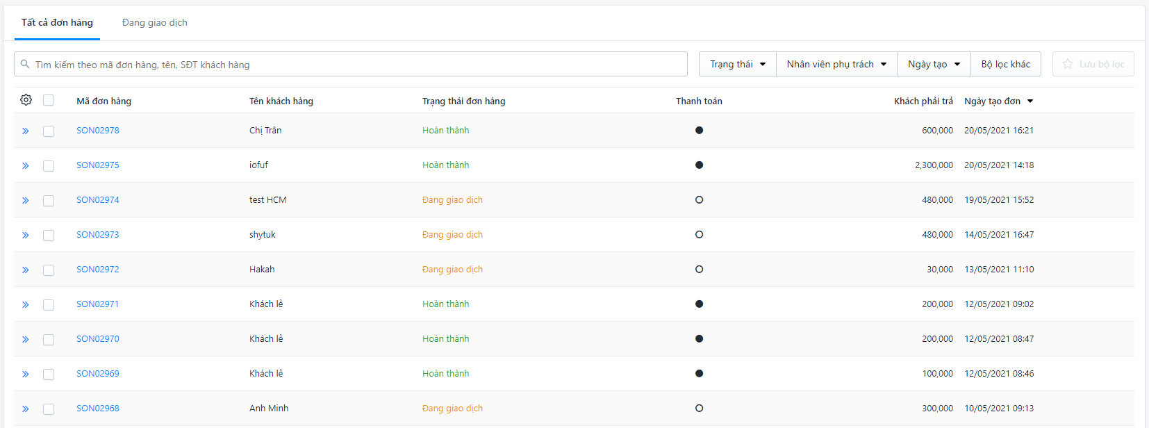The width and height of the screenshot is (1149, 428).
Task: Click the payment status dot for SON02975
Action: click(699, 165)
